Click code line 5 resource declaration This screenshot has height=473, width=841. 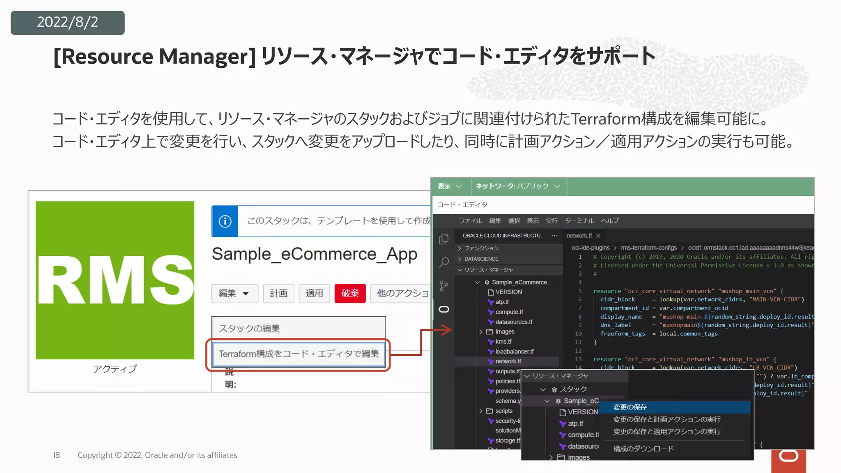point(689,291)
